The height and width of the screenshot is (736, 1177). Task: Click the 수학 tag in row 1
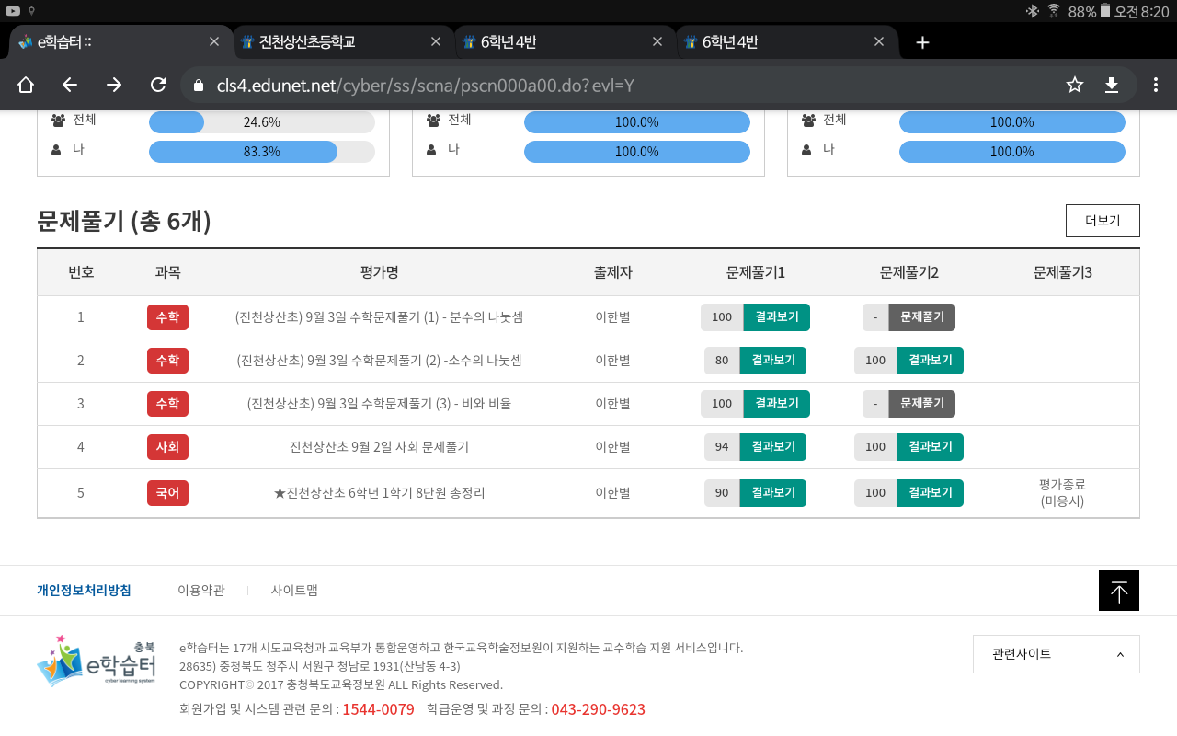point(167,317)
